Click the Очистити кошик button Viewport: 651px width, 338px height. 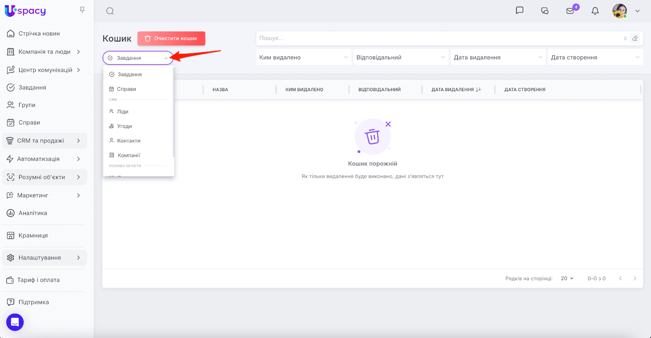click(171, 38)
